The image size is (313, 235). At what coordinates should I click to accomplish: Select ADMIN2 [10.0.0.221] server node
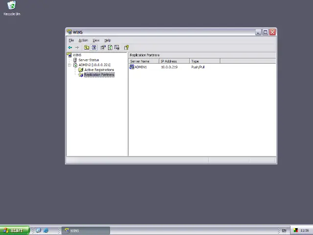pos(94,65)
